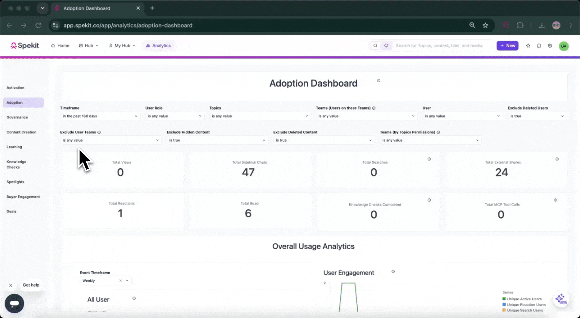Reload the page in the browser
This screenshot has height=318, width=580.
(38, 26)
